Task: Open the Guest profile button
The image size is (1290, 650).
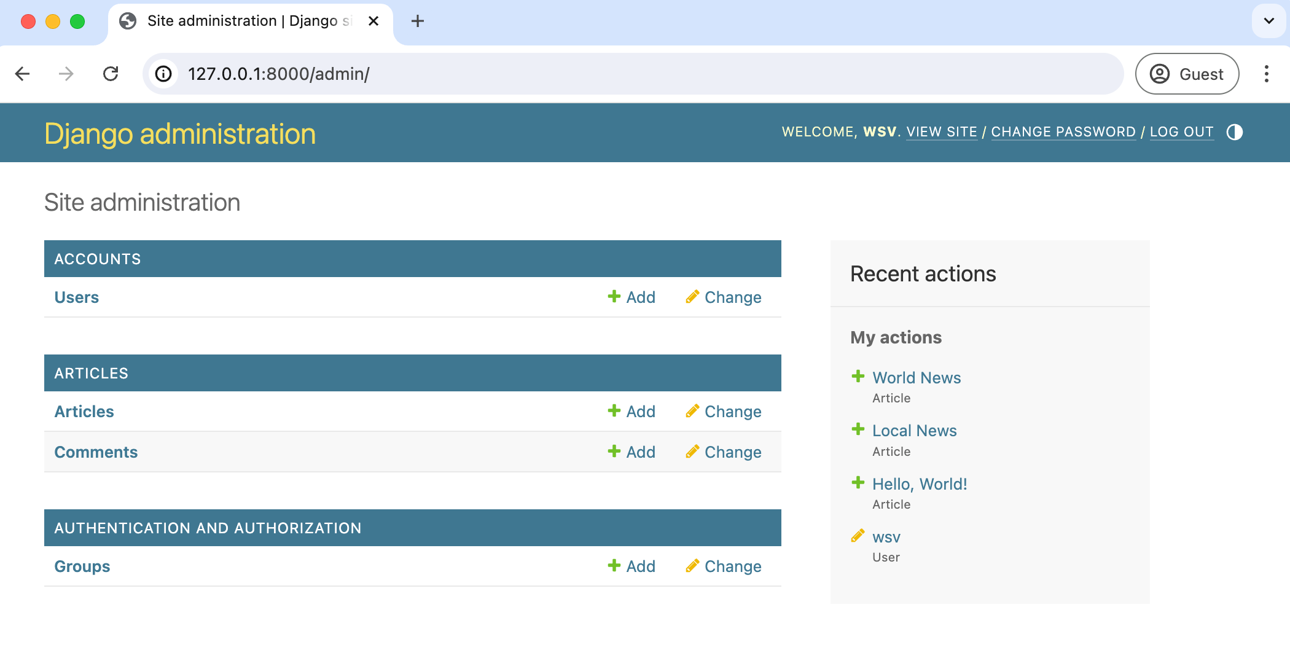Action: pyautogui.click(x=1187, y=74)
